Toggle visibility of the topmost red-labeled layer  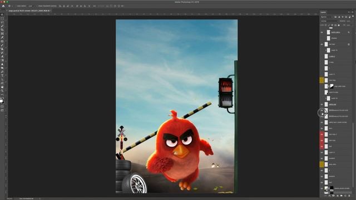tap(322, 134)
